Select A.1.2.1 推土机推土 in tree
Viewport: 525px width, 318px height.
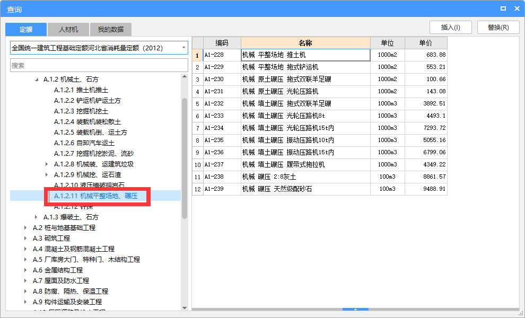click(81, 90)
